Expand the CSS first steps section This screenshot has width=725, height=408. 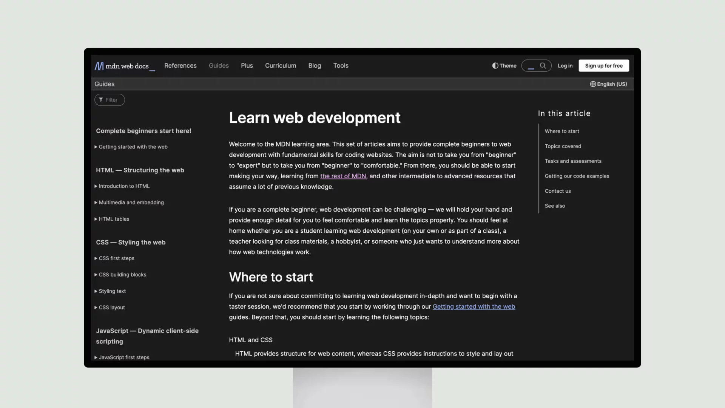tap(96, 258)
